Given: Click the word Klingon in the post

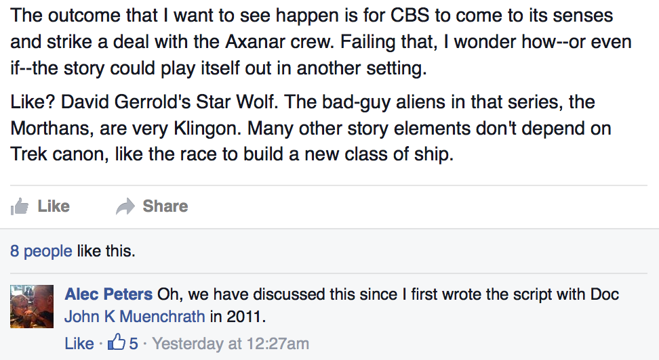Looking at the screenshot, I should (207, 129).
